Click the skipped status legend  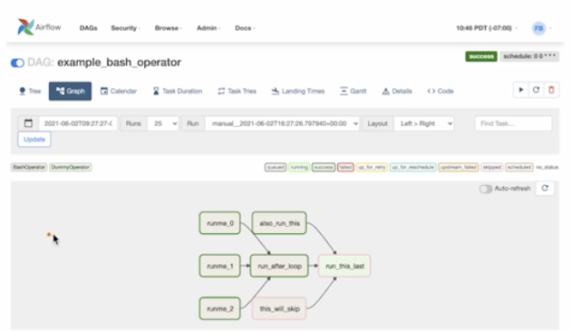[x=491, y=167]
